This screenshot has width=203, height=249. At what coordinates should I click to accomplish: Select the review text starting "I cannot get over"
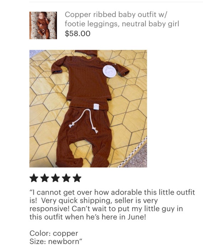pos(112,204)
